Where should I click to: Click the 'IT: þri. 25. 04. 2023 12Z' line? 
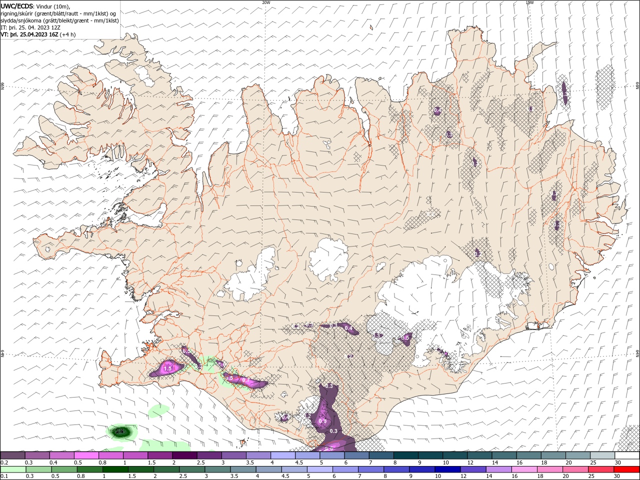pos(30,27)
